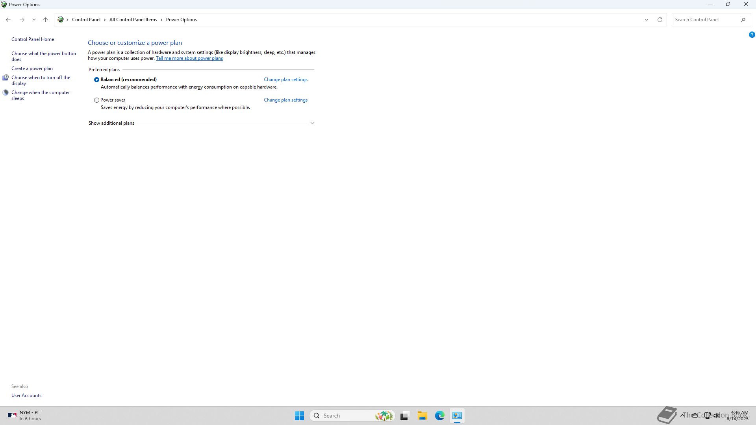Click All Control Panel Items breadcrumb
Screen dimensions: 756x425
pyautogui.click(x=133, y=20)
